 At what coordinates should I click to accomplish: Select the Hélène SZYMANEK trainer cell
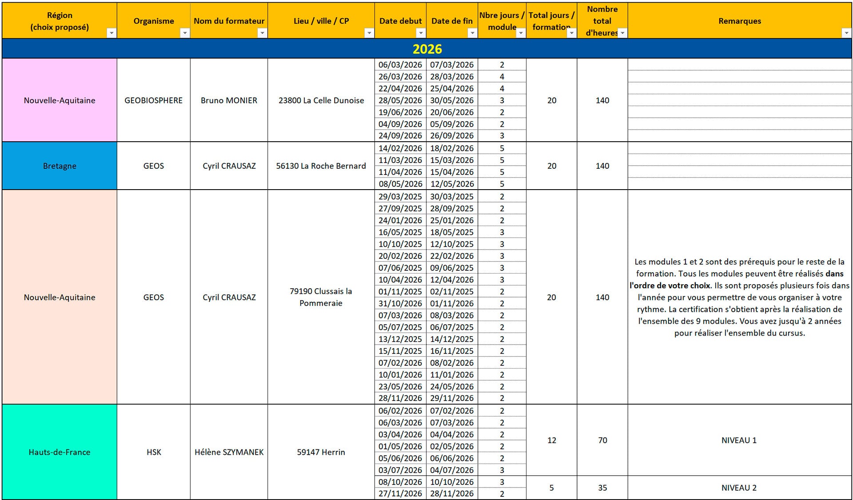(x=229, y=452)
